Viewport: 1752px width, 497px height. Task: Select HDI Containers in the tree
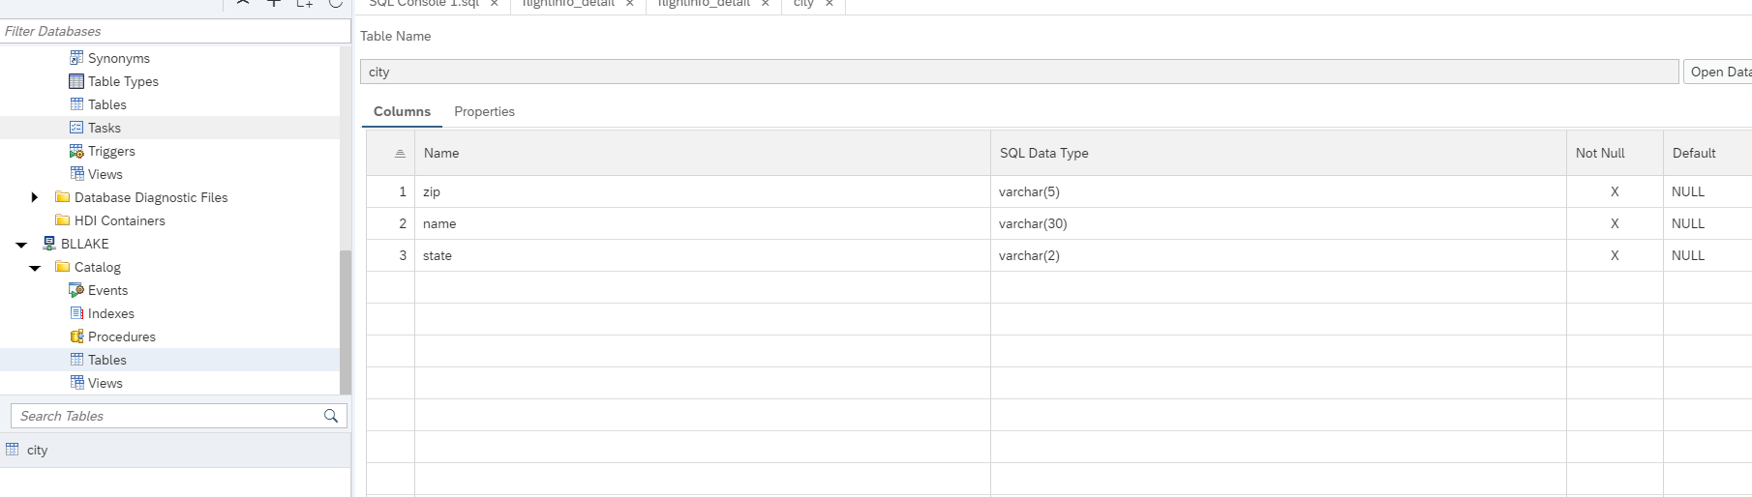point(119,220)
